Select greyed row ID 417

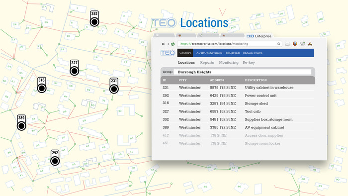click(x=238, y=135)
